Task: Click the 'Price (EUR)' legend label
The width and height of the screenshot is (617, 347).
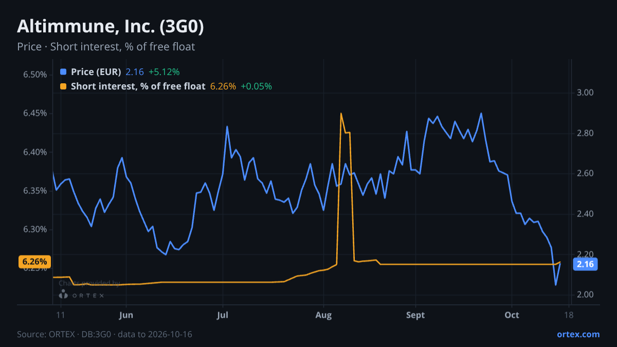Action: tap(96, 72)
